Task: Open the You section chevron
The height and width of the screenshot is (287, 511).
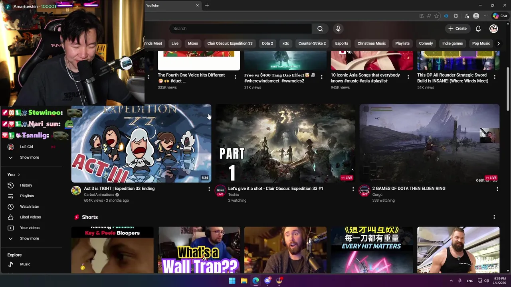Action: point(19,175)
